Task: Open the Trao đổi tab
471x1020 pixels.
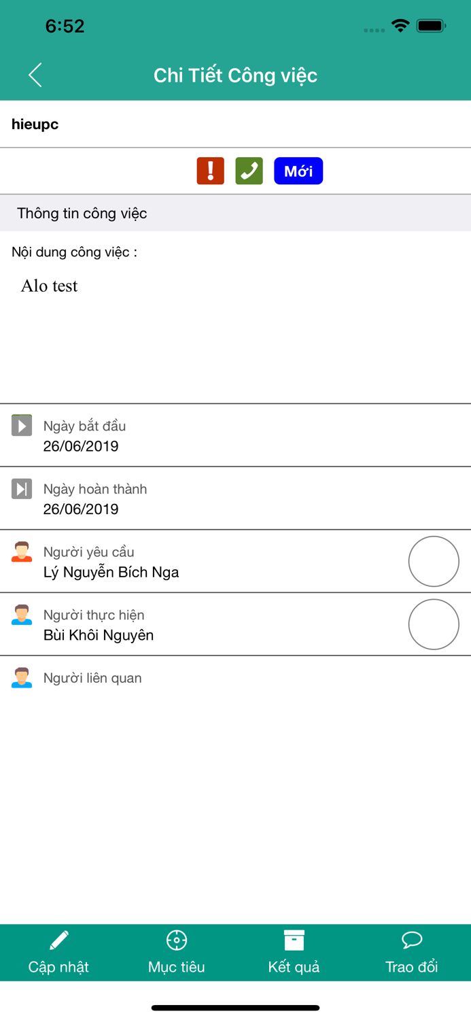Action: click(412, 952)
